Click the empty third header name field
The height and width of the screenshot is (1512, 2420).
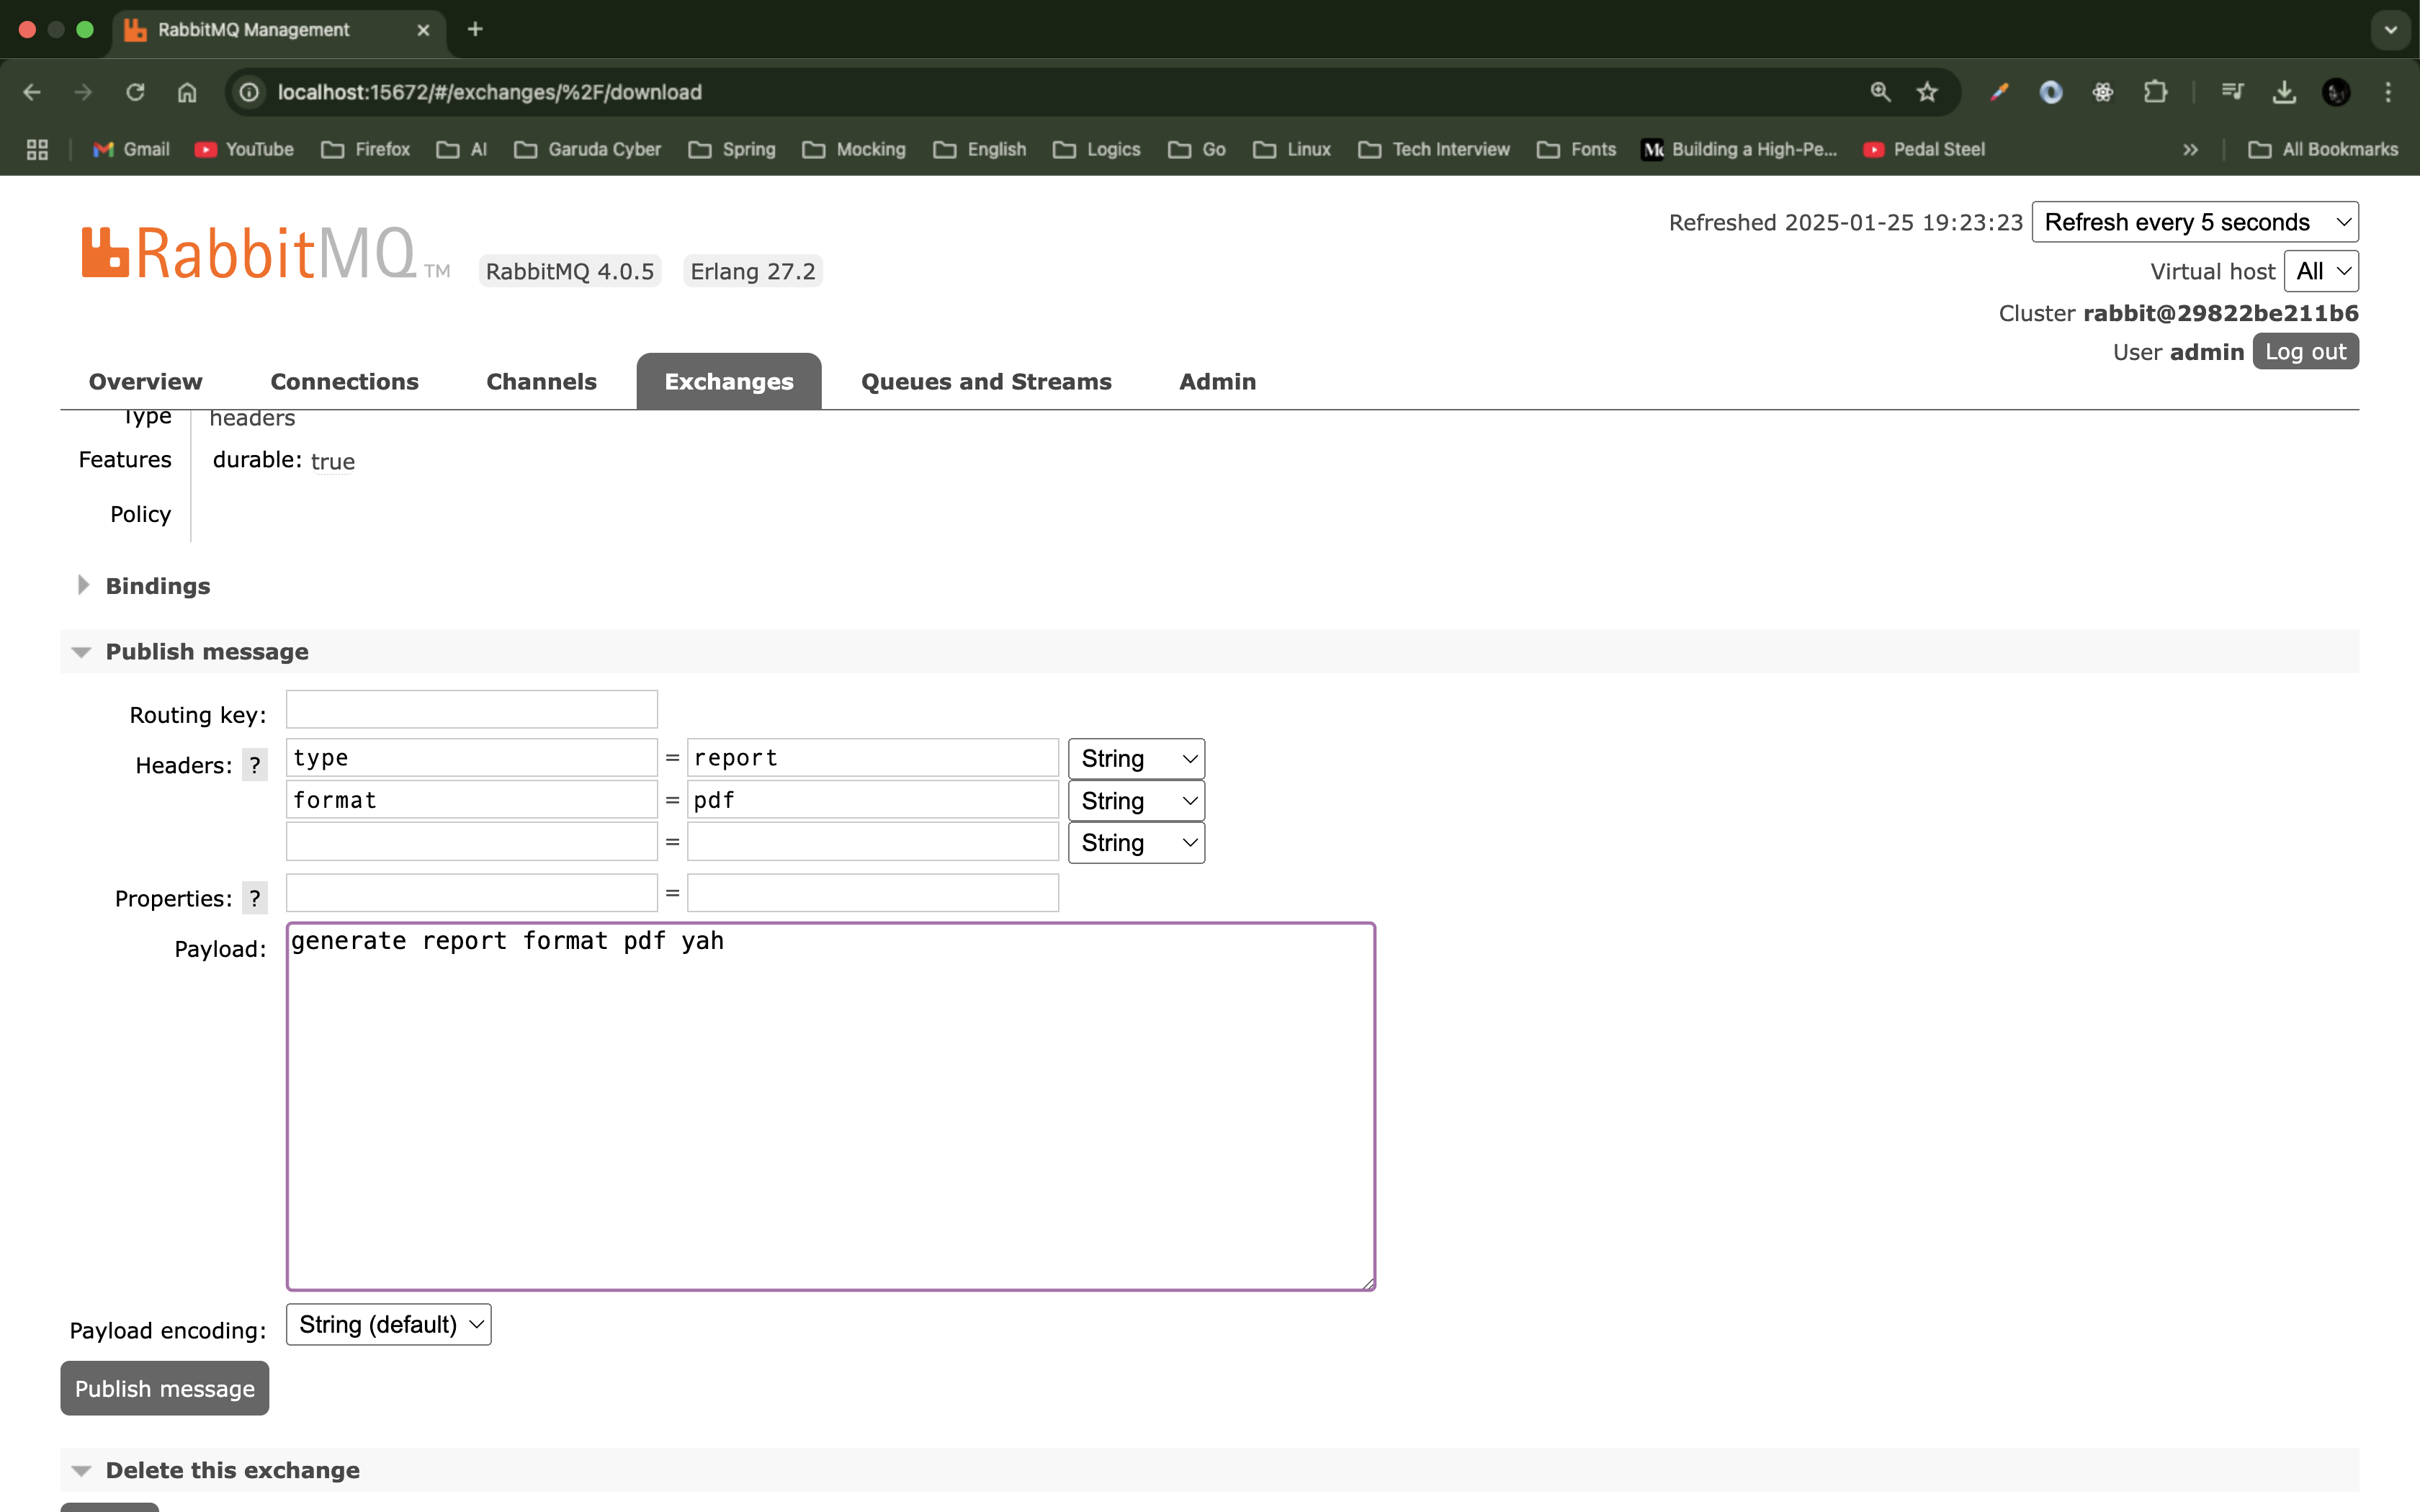click(x=472, y=842)
